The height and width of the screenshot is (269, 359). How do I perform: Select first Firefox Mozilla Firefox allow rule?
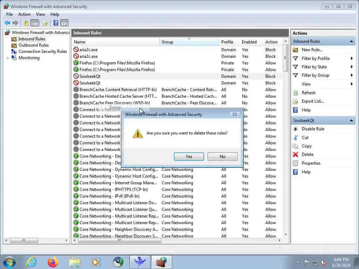coord(177,63)
